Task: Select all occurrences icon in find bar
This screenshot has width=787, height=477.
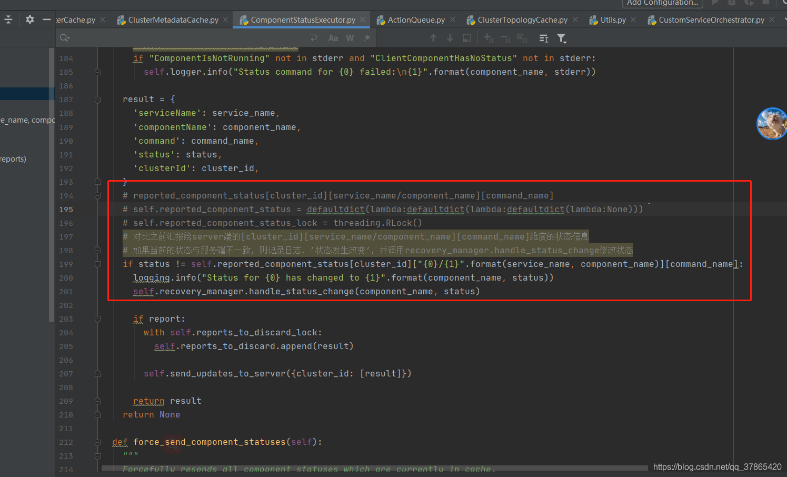Action: tap(522, 38)
